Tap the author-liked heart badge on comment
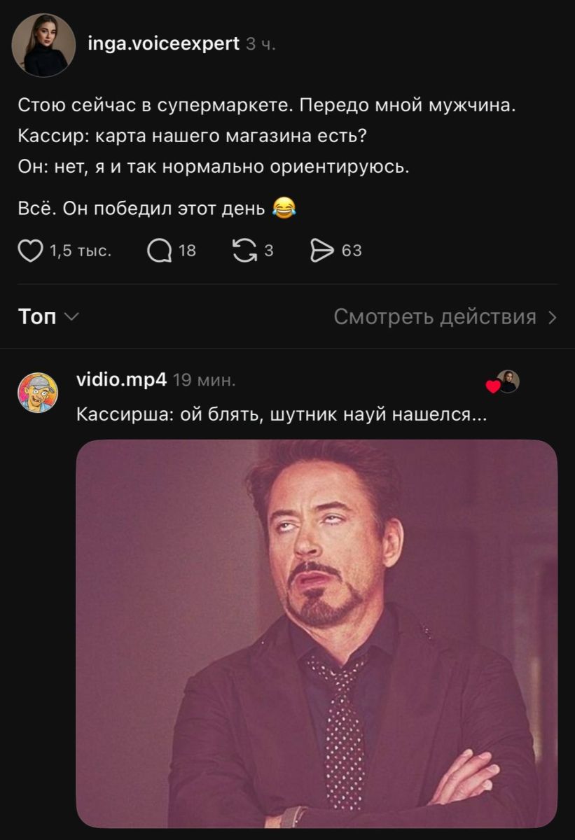The height and width of the screenshot is (840, 575). pyautogui.click(x=493, y=387)
